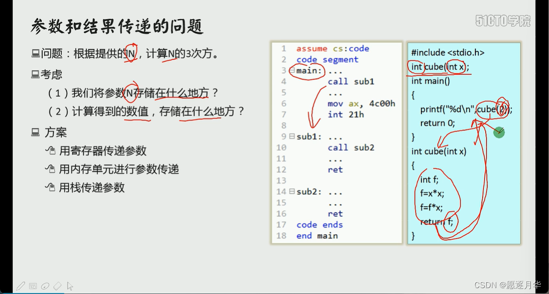This screenshot has width=549, height=294.
Task: Click the bullet 用寄存器传递参数
Action: point(96,151)
